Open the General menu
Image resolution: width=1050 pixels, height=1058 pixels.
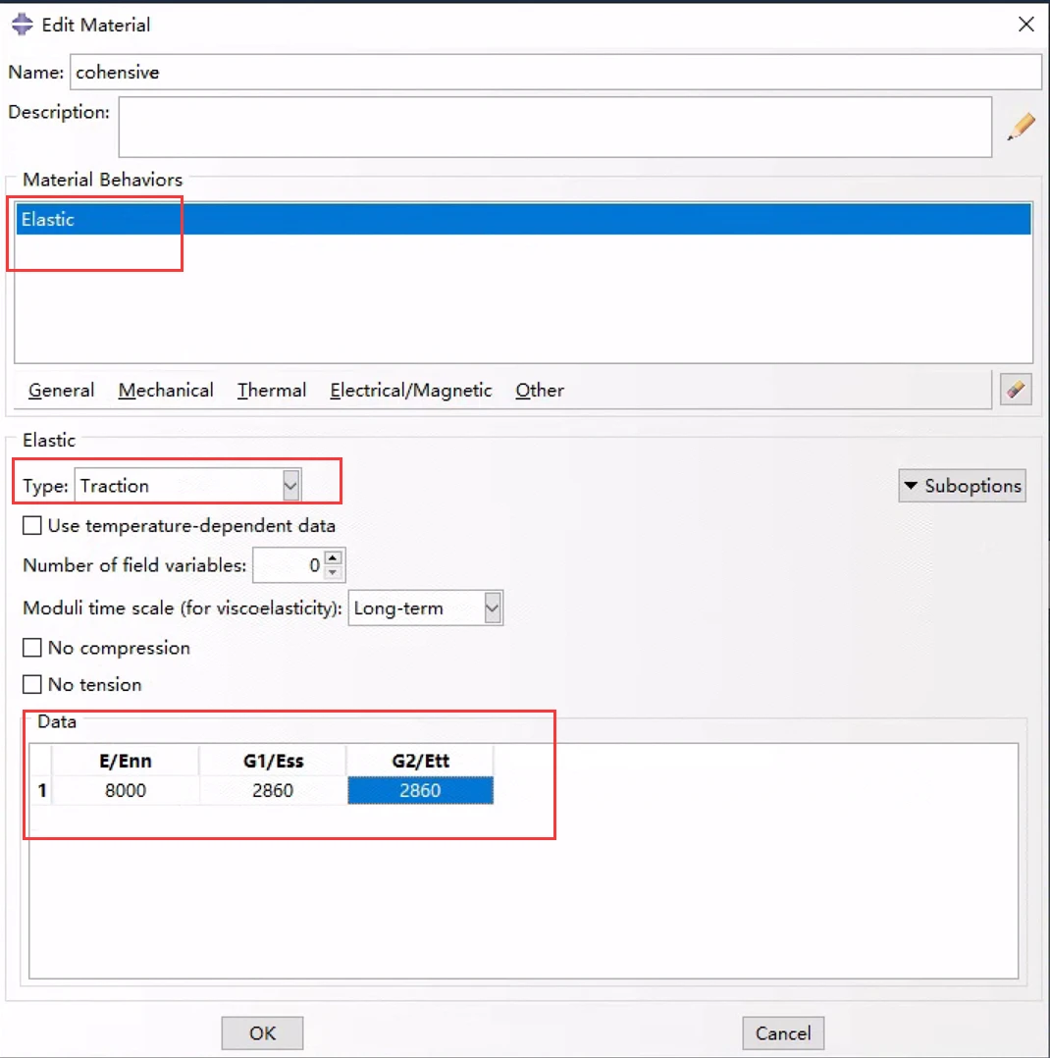click(x=62, y=390)
